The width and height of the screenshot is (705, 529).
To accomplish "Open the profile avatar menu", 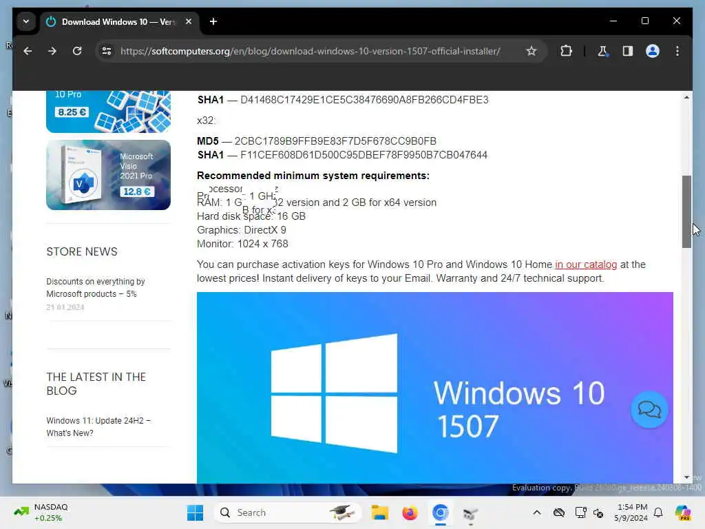I will (653, 51).
